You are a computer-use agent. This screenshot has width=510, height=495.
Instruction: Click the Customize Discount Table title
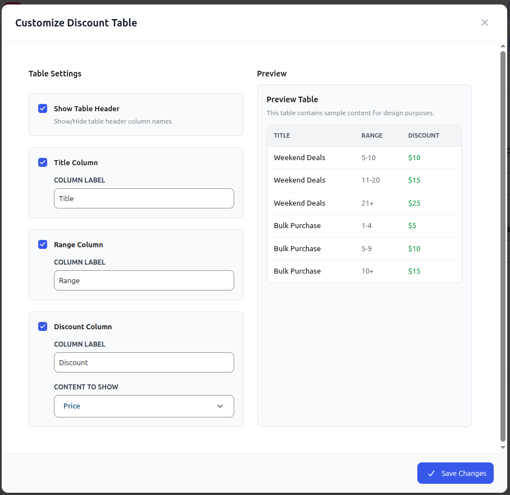(76, 22)
